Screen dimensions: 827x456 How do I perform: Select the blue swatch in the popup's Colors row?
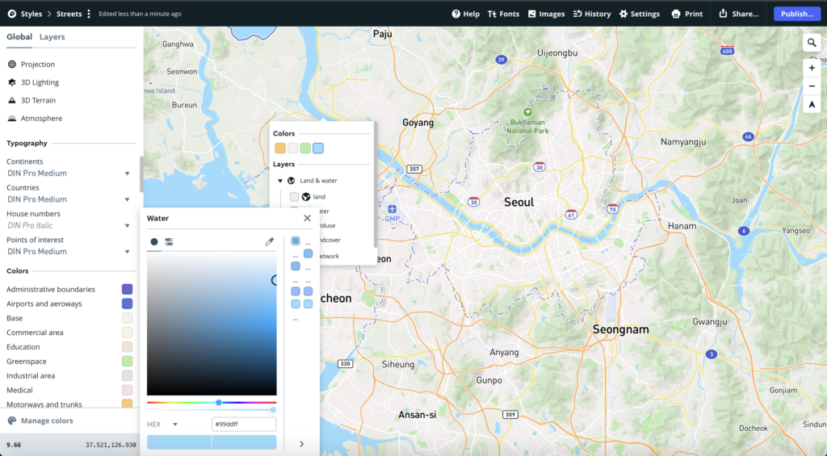pos(318,149)
